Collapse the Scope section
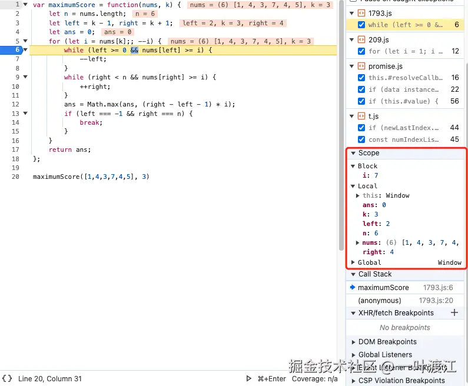Screen dimensions: 468x386 pyautogui.click(x=353, y=153)
